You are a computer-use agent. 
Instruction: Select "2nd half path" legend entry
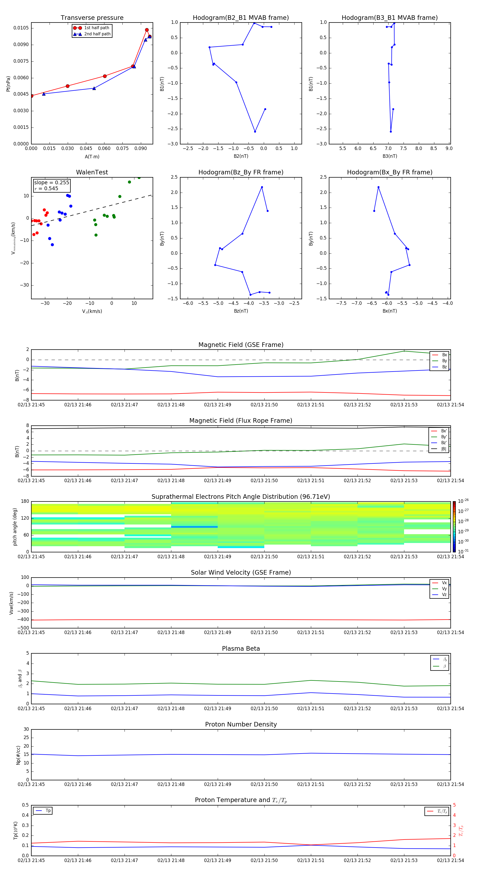tap(92, 34)
